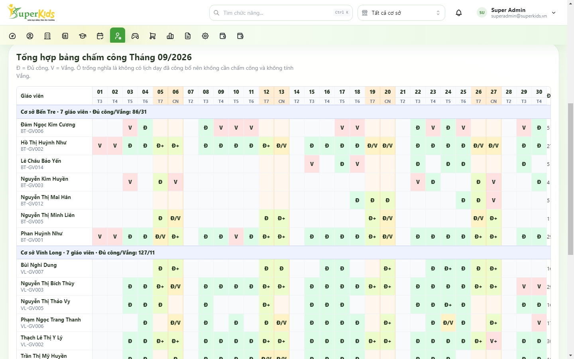This screenshot has width=574, height=359.
Task: Select teacher name 'Đàm Ngọc Kim Cương'
Action: tap(48, 124)
